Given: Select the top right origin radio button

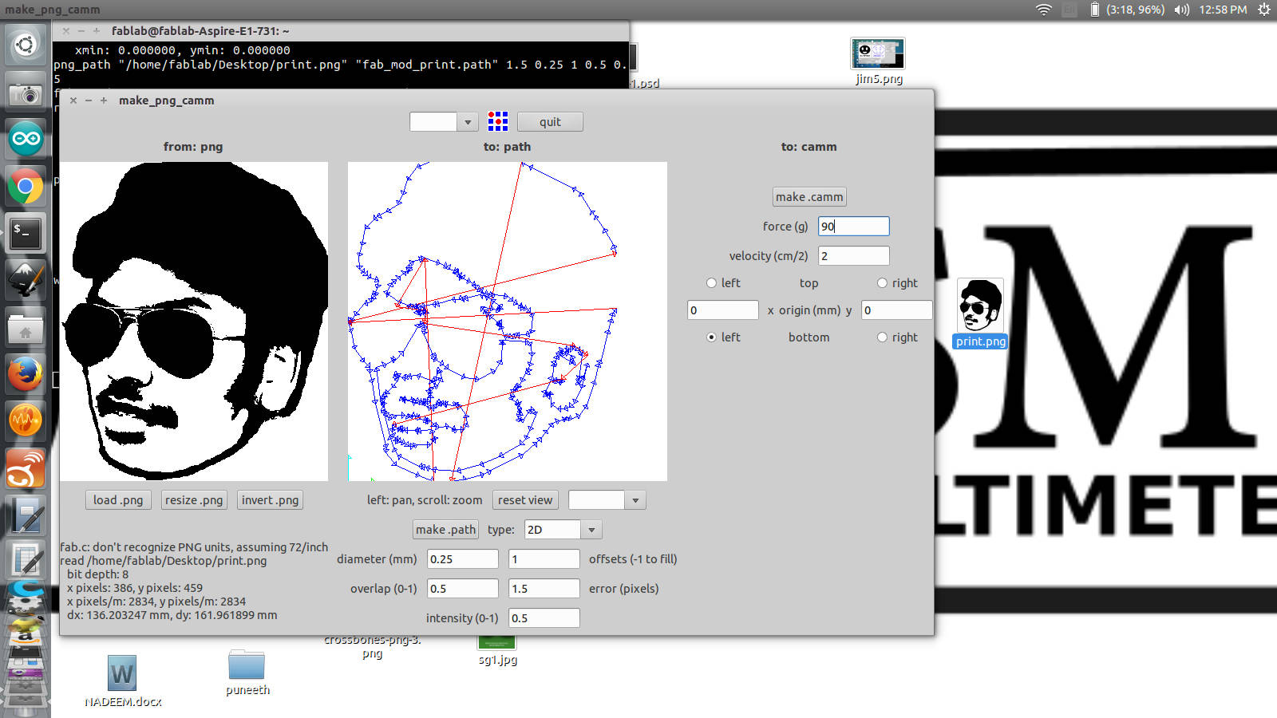Looking at the screenshot, I should (882, 283).
